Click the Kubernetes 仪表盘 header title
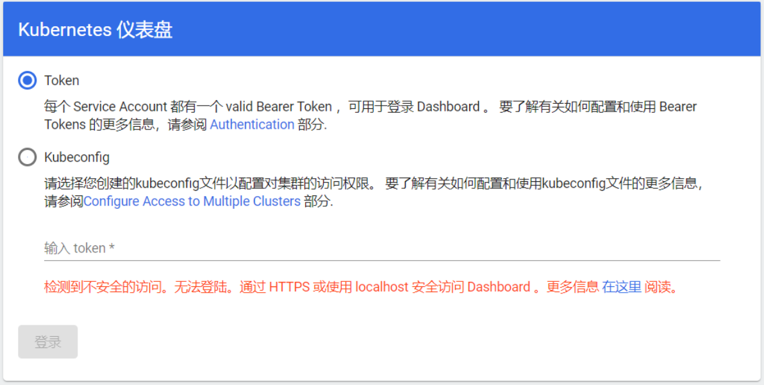Screen dimensions: 764x385 95,29
